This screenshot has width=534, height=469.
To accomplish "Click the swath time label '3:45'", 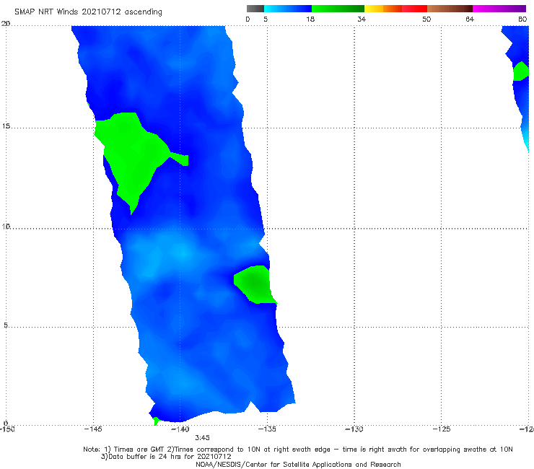I will (x=202, y=438).
